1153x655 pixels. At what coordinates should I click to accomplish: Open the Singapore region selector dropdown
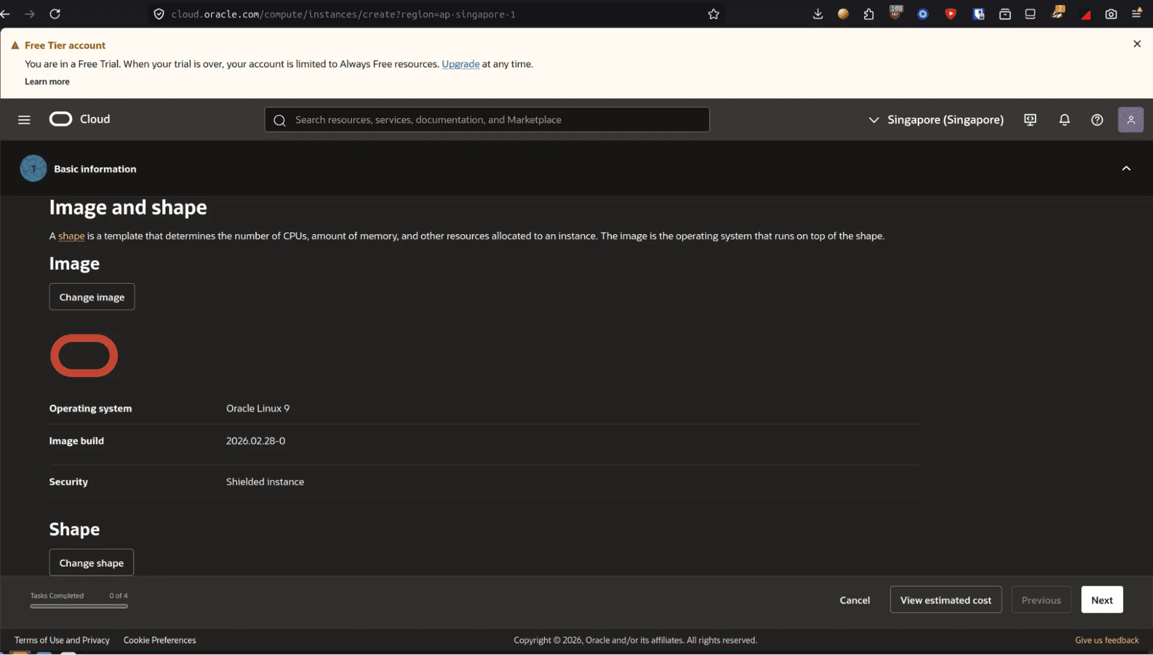click(x=936, y=119)
